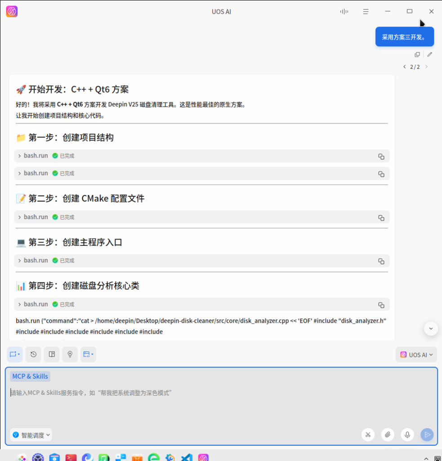Copy the user message '采用方案三开发'
This screenshot has height=461, width=442.
click(417, 54)
